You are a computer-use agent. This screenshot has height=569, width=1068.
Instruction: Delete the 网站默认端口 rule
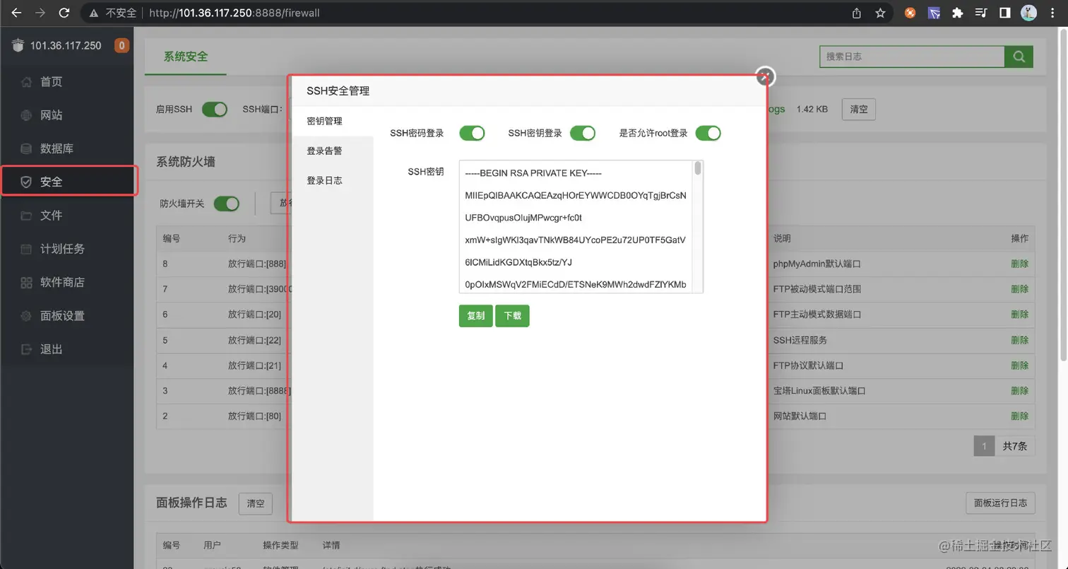pos(1019,416)
